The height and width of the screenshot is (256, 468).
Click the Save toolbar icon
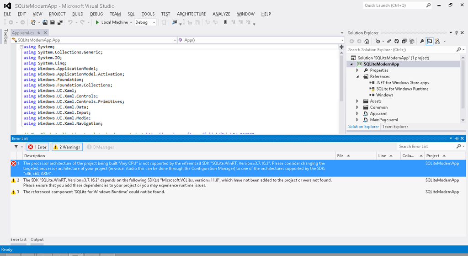(x=53, y=22)
